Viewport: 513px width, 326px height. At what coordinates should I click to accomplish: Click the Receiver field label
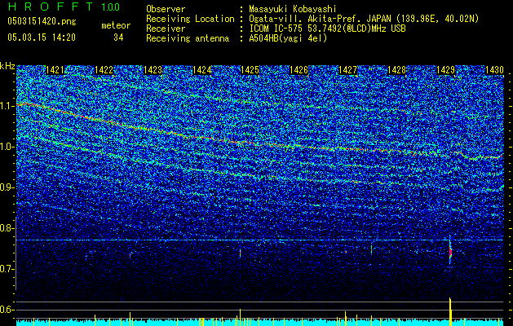pyautogui.click(x=166, y=29)
